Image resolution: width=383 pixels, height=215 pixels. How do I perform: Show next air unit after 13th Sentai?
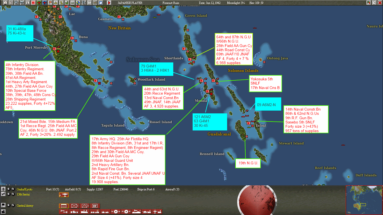coord(13,194)
